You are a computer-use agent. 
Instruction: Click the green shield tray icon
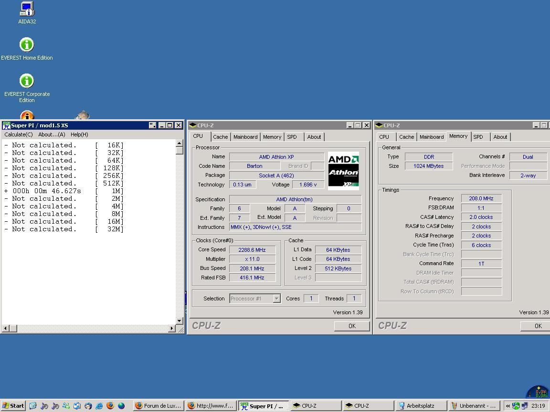tap(516, 406)
